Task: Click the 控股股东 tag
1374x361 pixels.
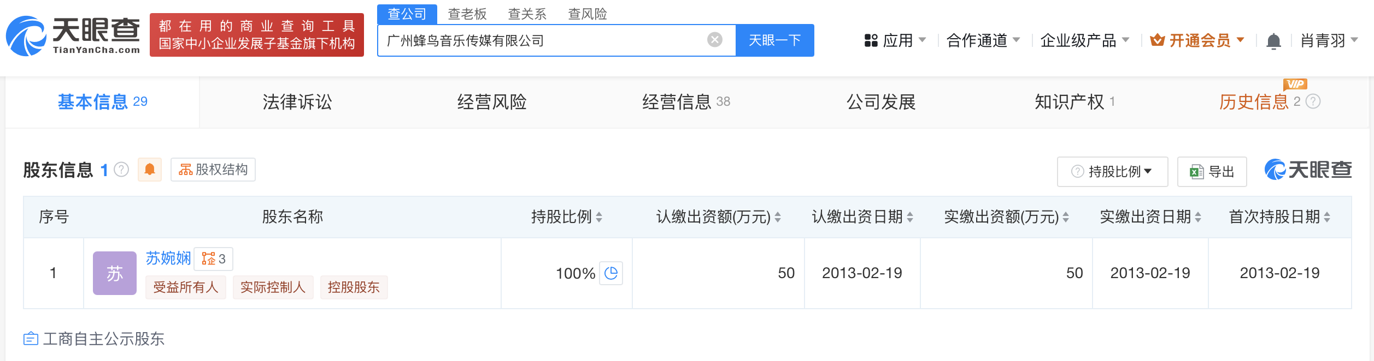Action: point(354,287)
